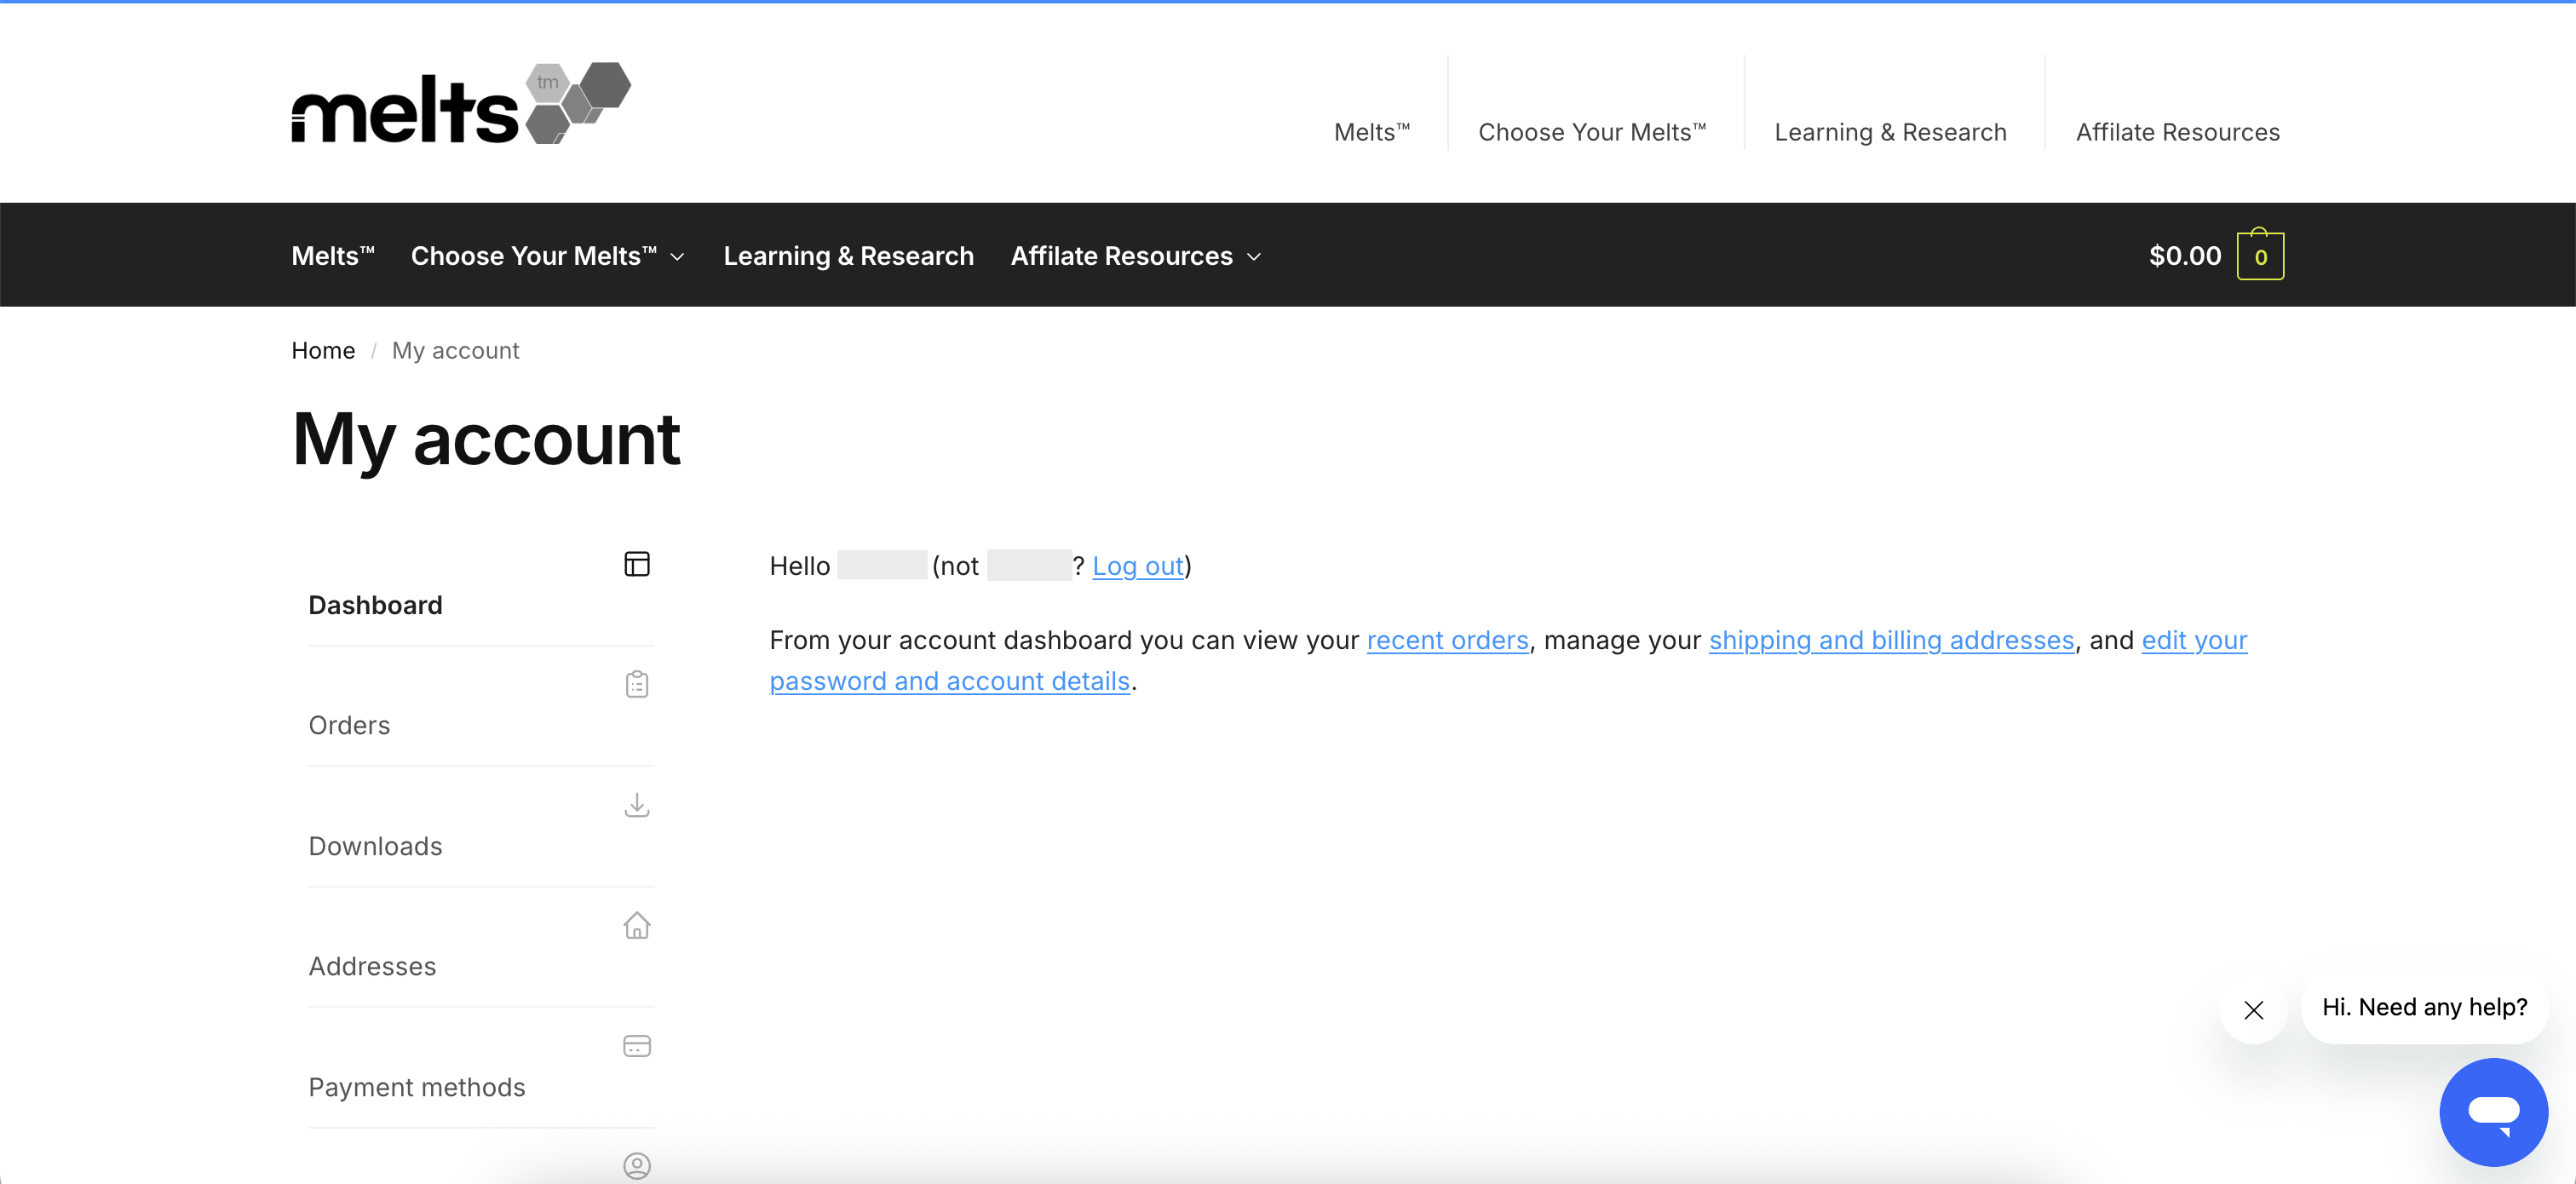
Task: Click Learning & Research in top header
Action: tap(1890, 132)
